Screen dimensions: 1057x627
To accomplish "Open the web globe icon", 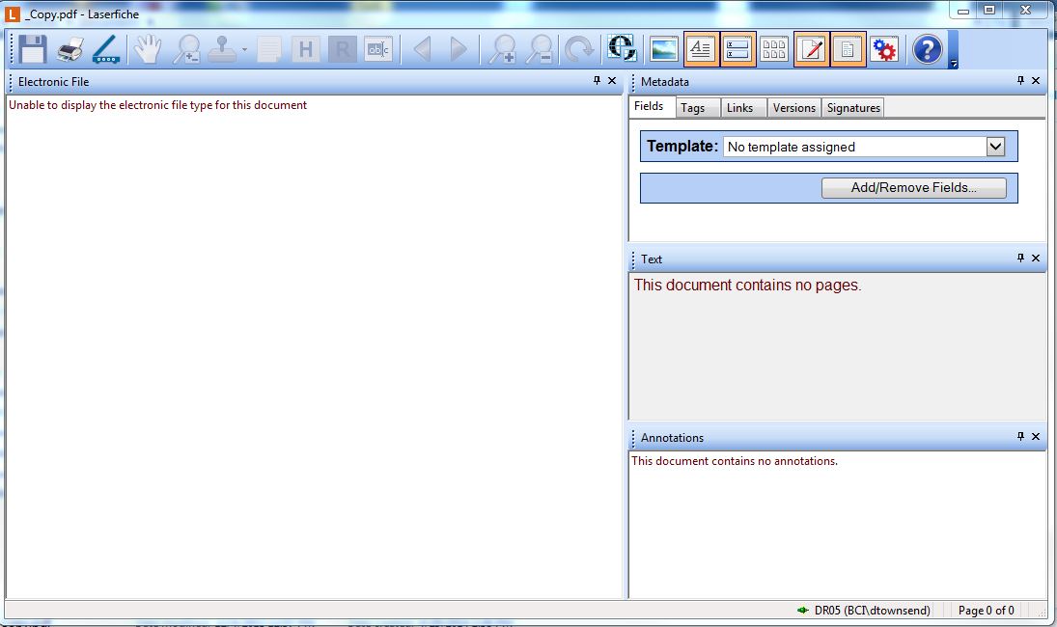I will [622, 49].
